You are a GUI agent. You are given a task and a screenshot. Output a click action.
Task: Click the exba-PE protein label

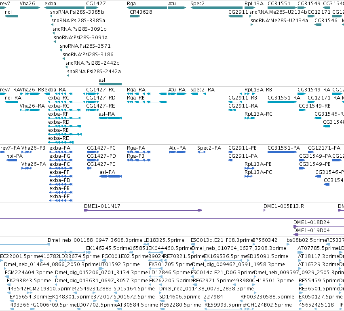pyautogui.click(x=59, y=197)
